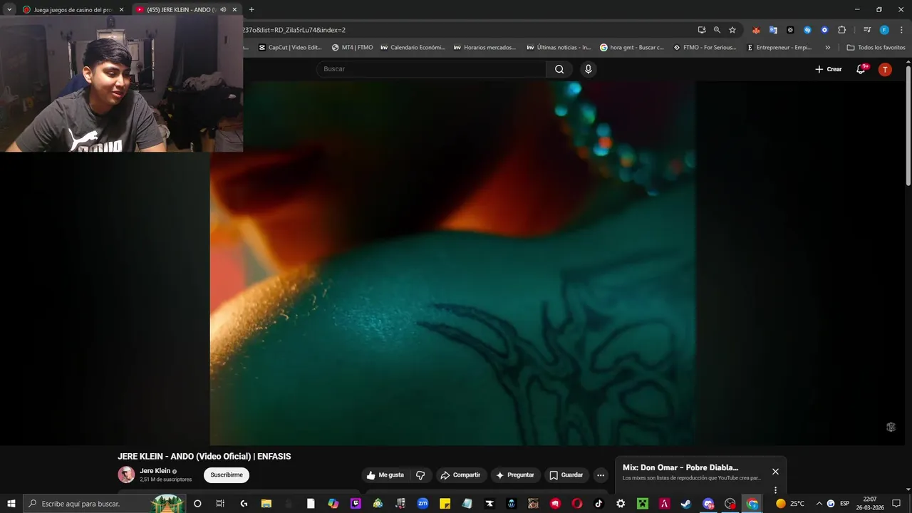Open Steam from the taskbar

[686, 504]
